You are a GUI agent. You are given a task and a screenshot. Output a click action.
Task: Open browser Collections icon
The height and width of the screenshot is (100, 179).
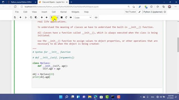[164, 7]
